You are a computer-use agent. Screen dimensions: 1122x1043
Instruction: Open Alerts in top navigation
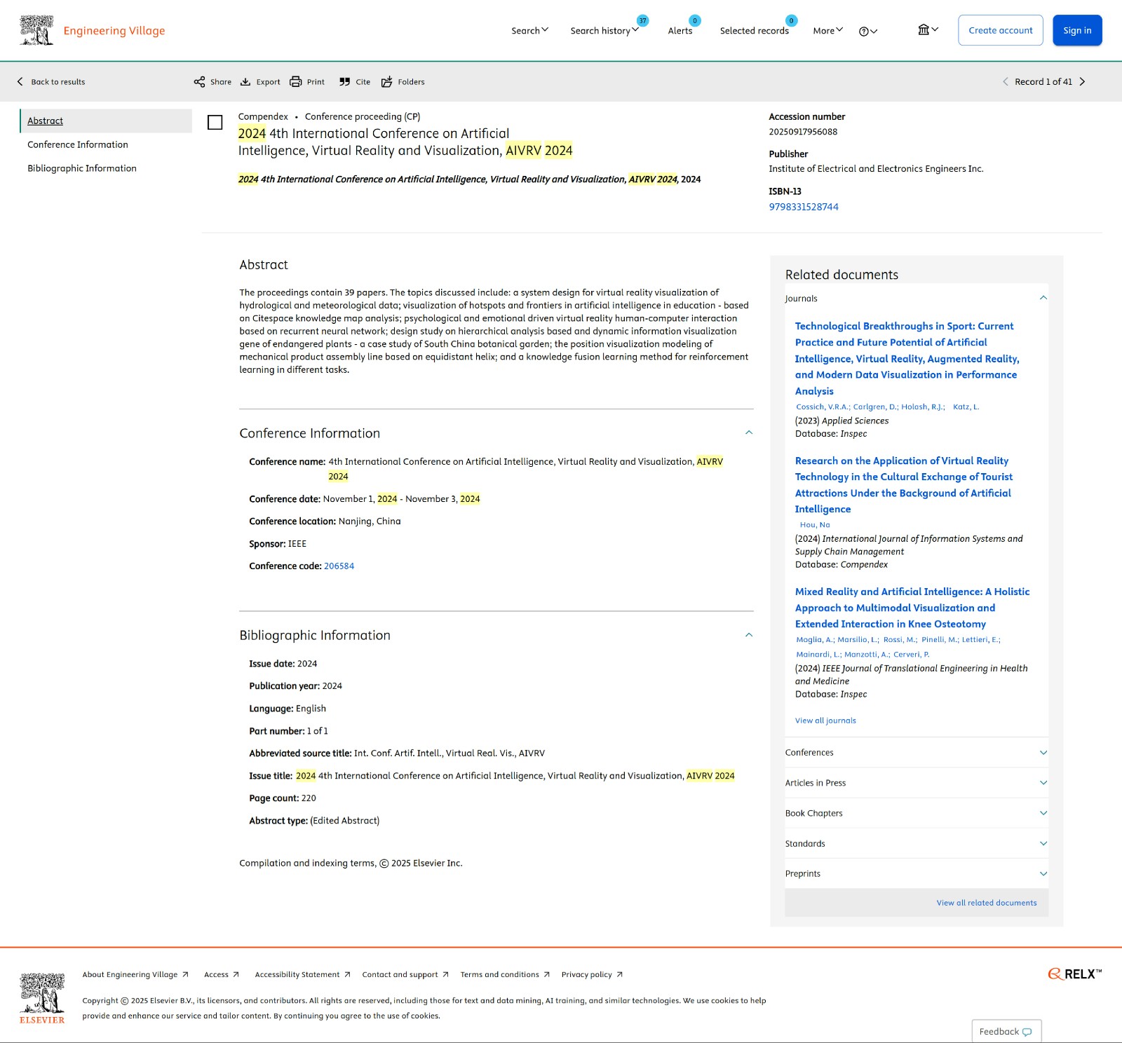(680, 31)
